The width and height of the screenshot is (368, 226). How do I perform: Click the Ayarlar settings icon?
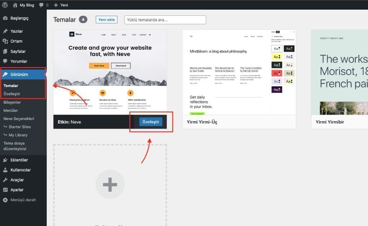5,190
